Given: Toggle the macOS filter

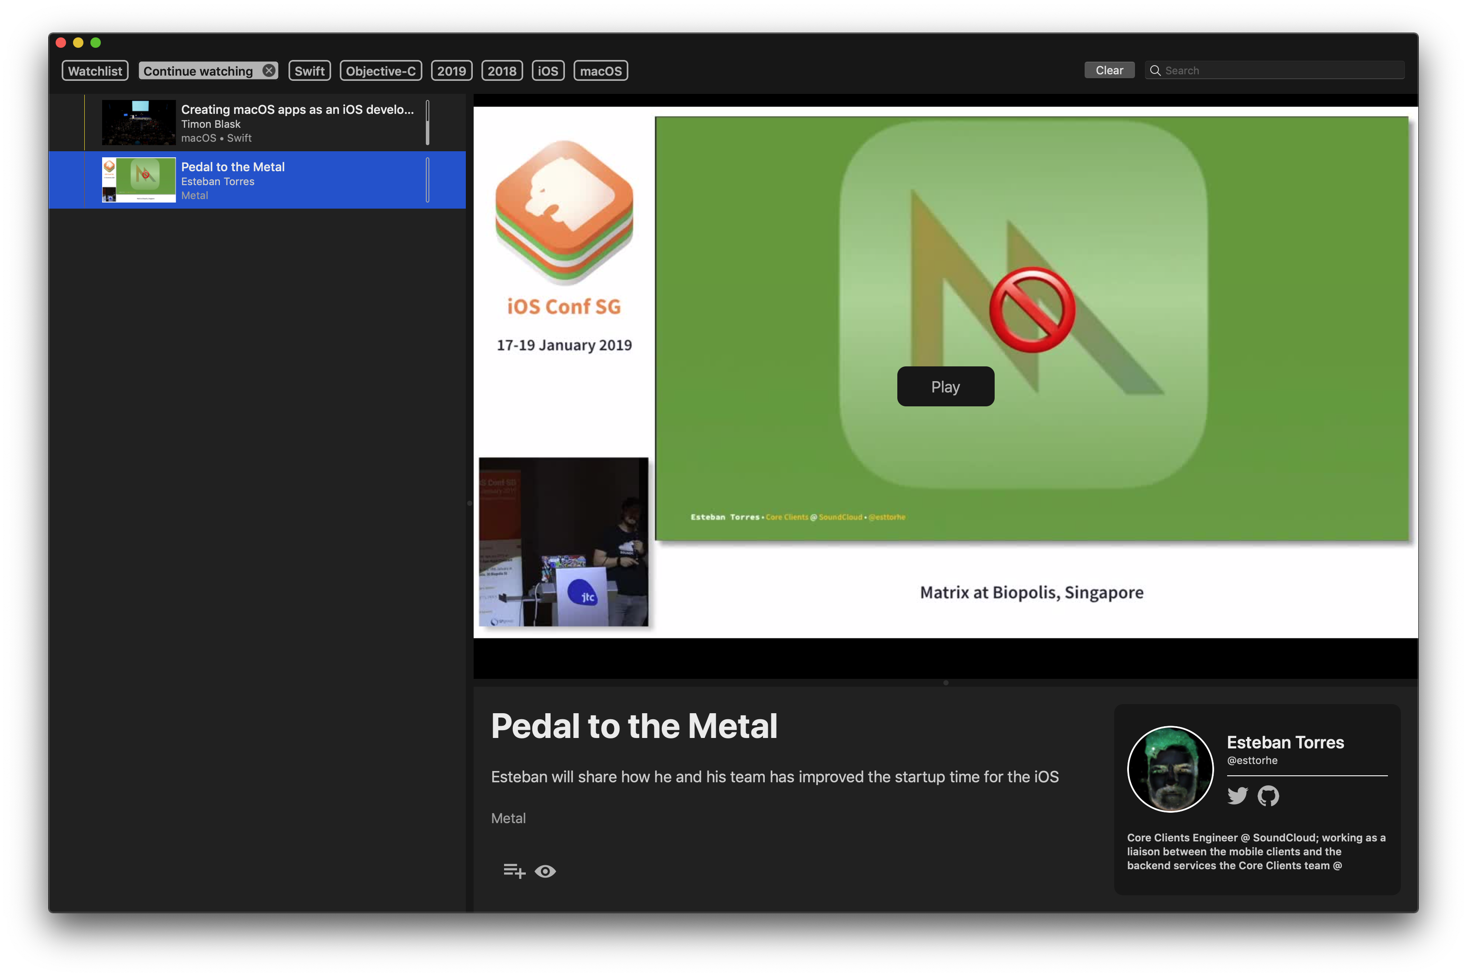Looking at the screenshot, I should tap(600, 70).
